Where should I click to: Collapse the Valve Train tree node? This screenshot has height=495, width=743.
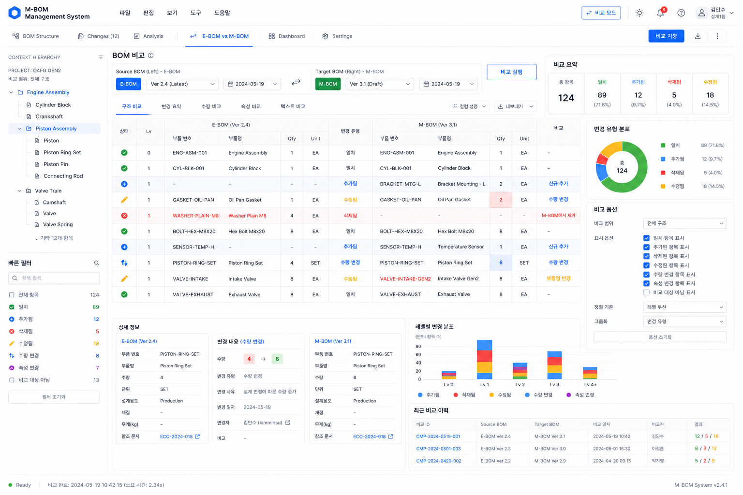tap(20, 191)
